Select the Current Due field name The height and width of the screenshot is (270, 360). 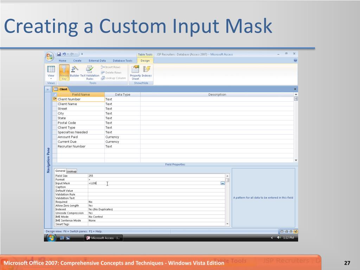81,142
